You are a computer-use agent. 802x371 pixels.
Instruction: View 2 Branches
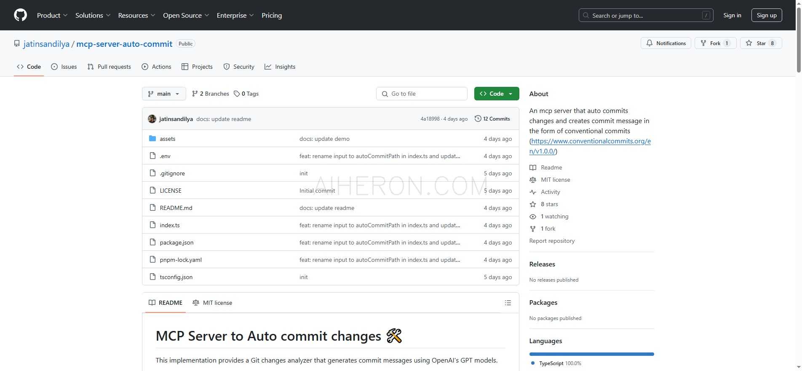coord(210,94)
